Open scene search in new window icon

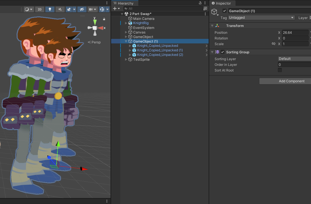pos(205,8)
